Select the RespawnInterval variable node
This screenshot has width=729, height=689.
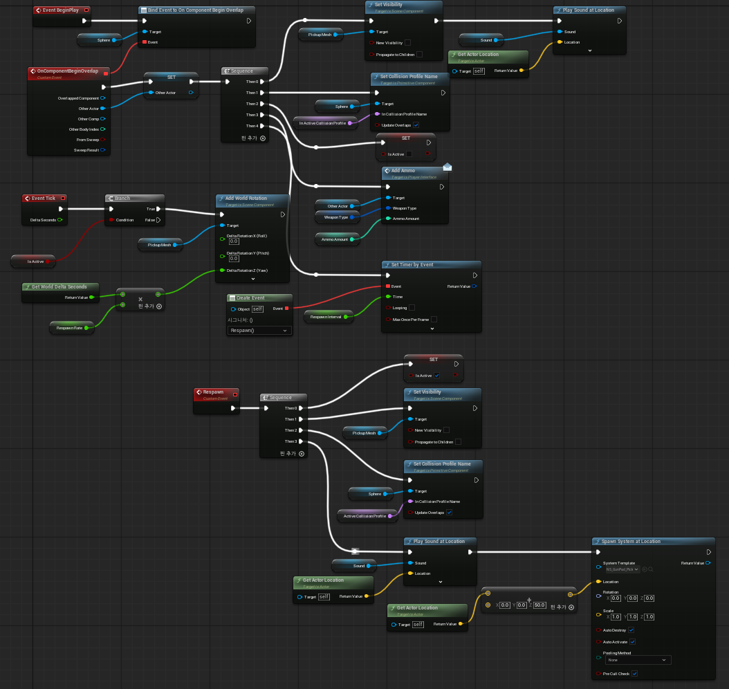[329, 317]
